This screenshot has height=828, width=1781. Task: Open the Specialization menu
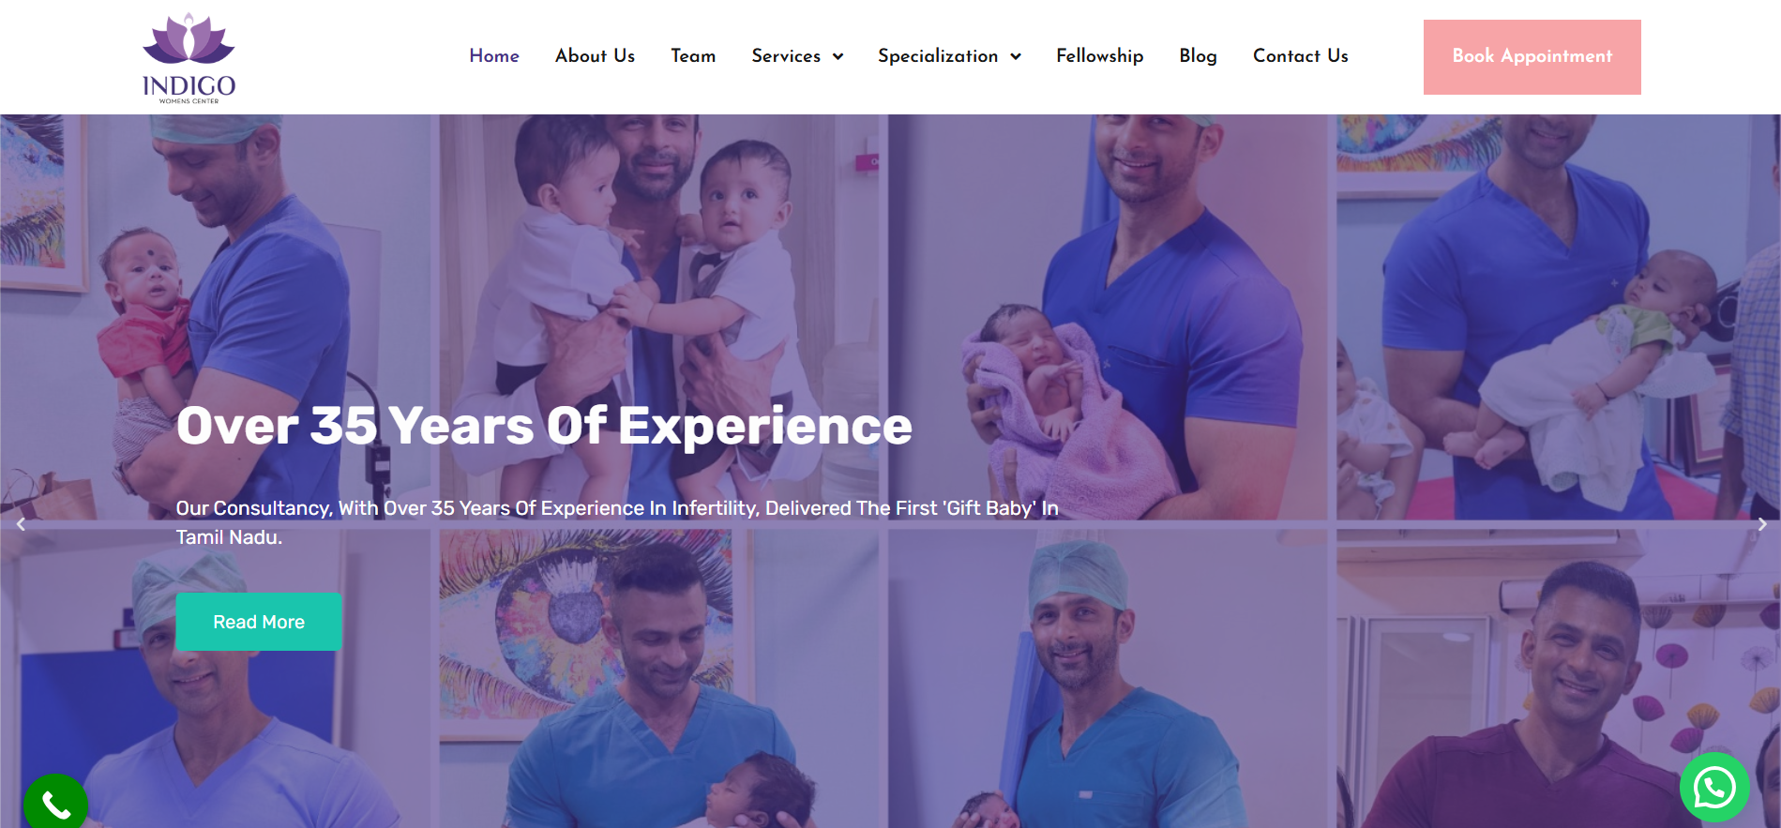pos(938,56)
